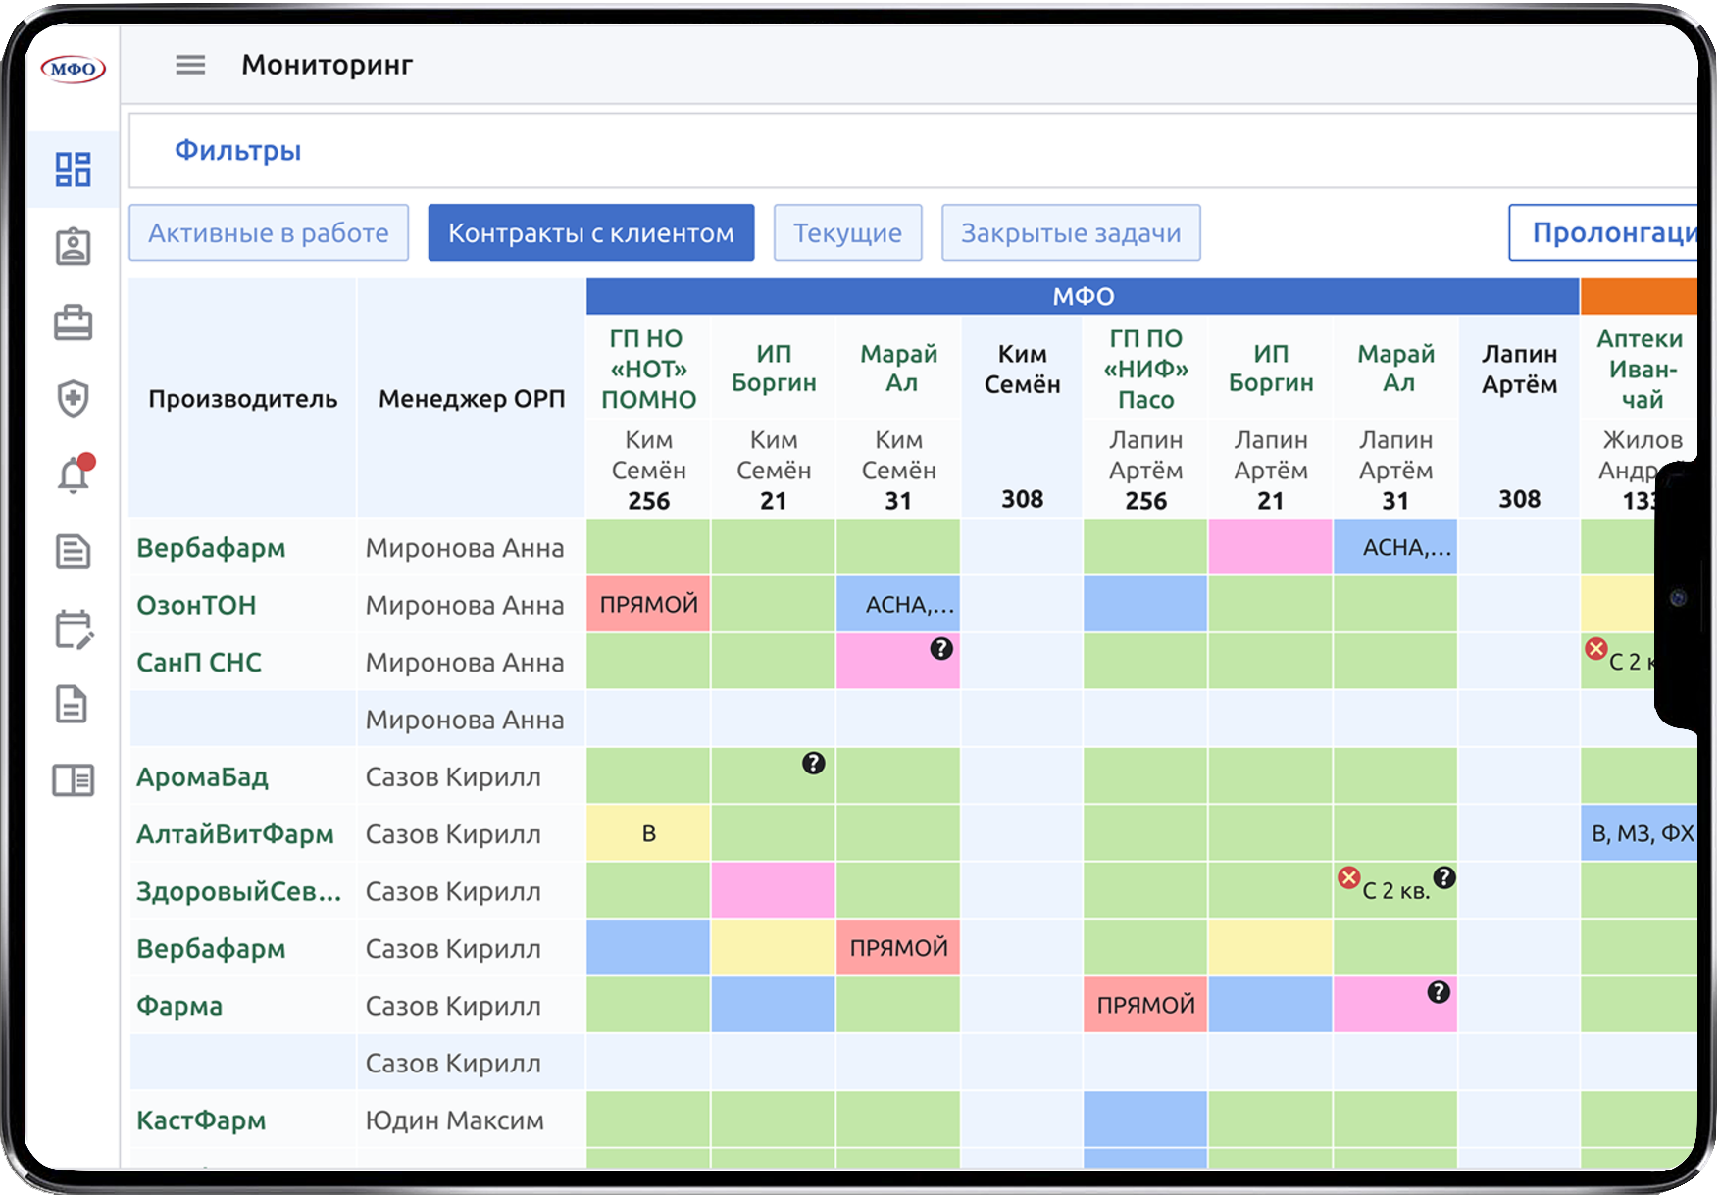Click yellow В cell in АлтайВитФарм row
The height and width of the screenshot is (1195, 1719).
click(x=648, y=834)
